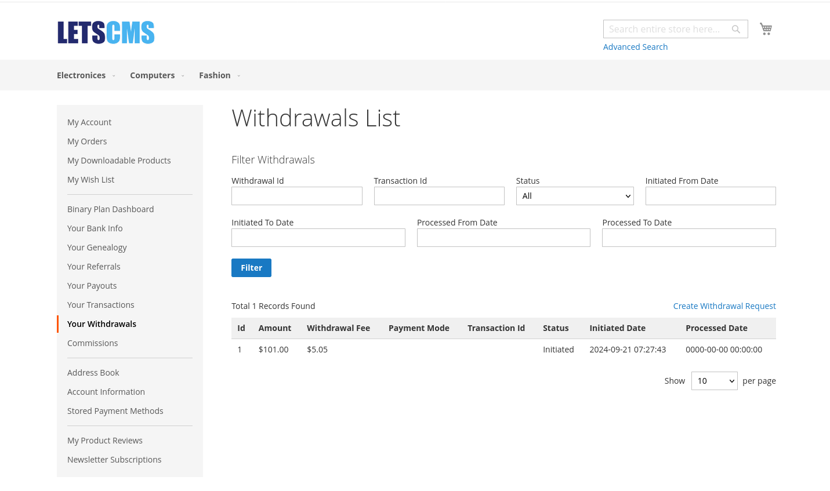The width and height of the screenshot is (830, 491).
Task: Open Create Withdrawal Request
Action: [x=724, y=305]
